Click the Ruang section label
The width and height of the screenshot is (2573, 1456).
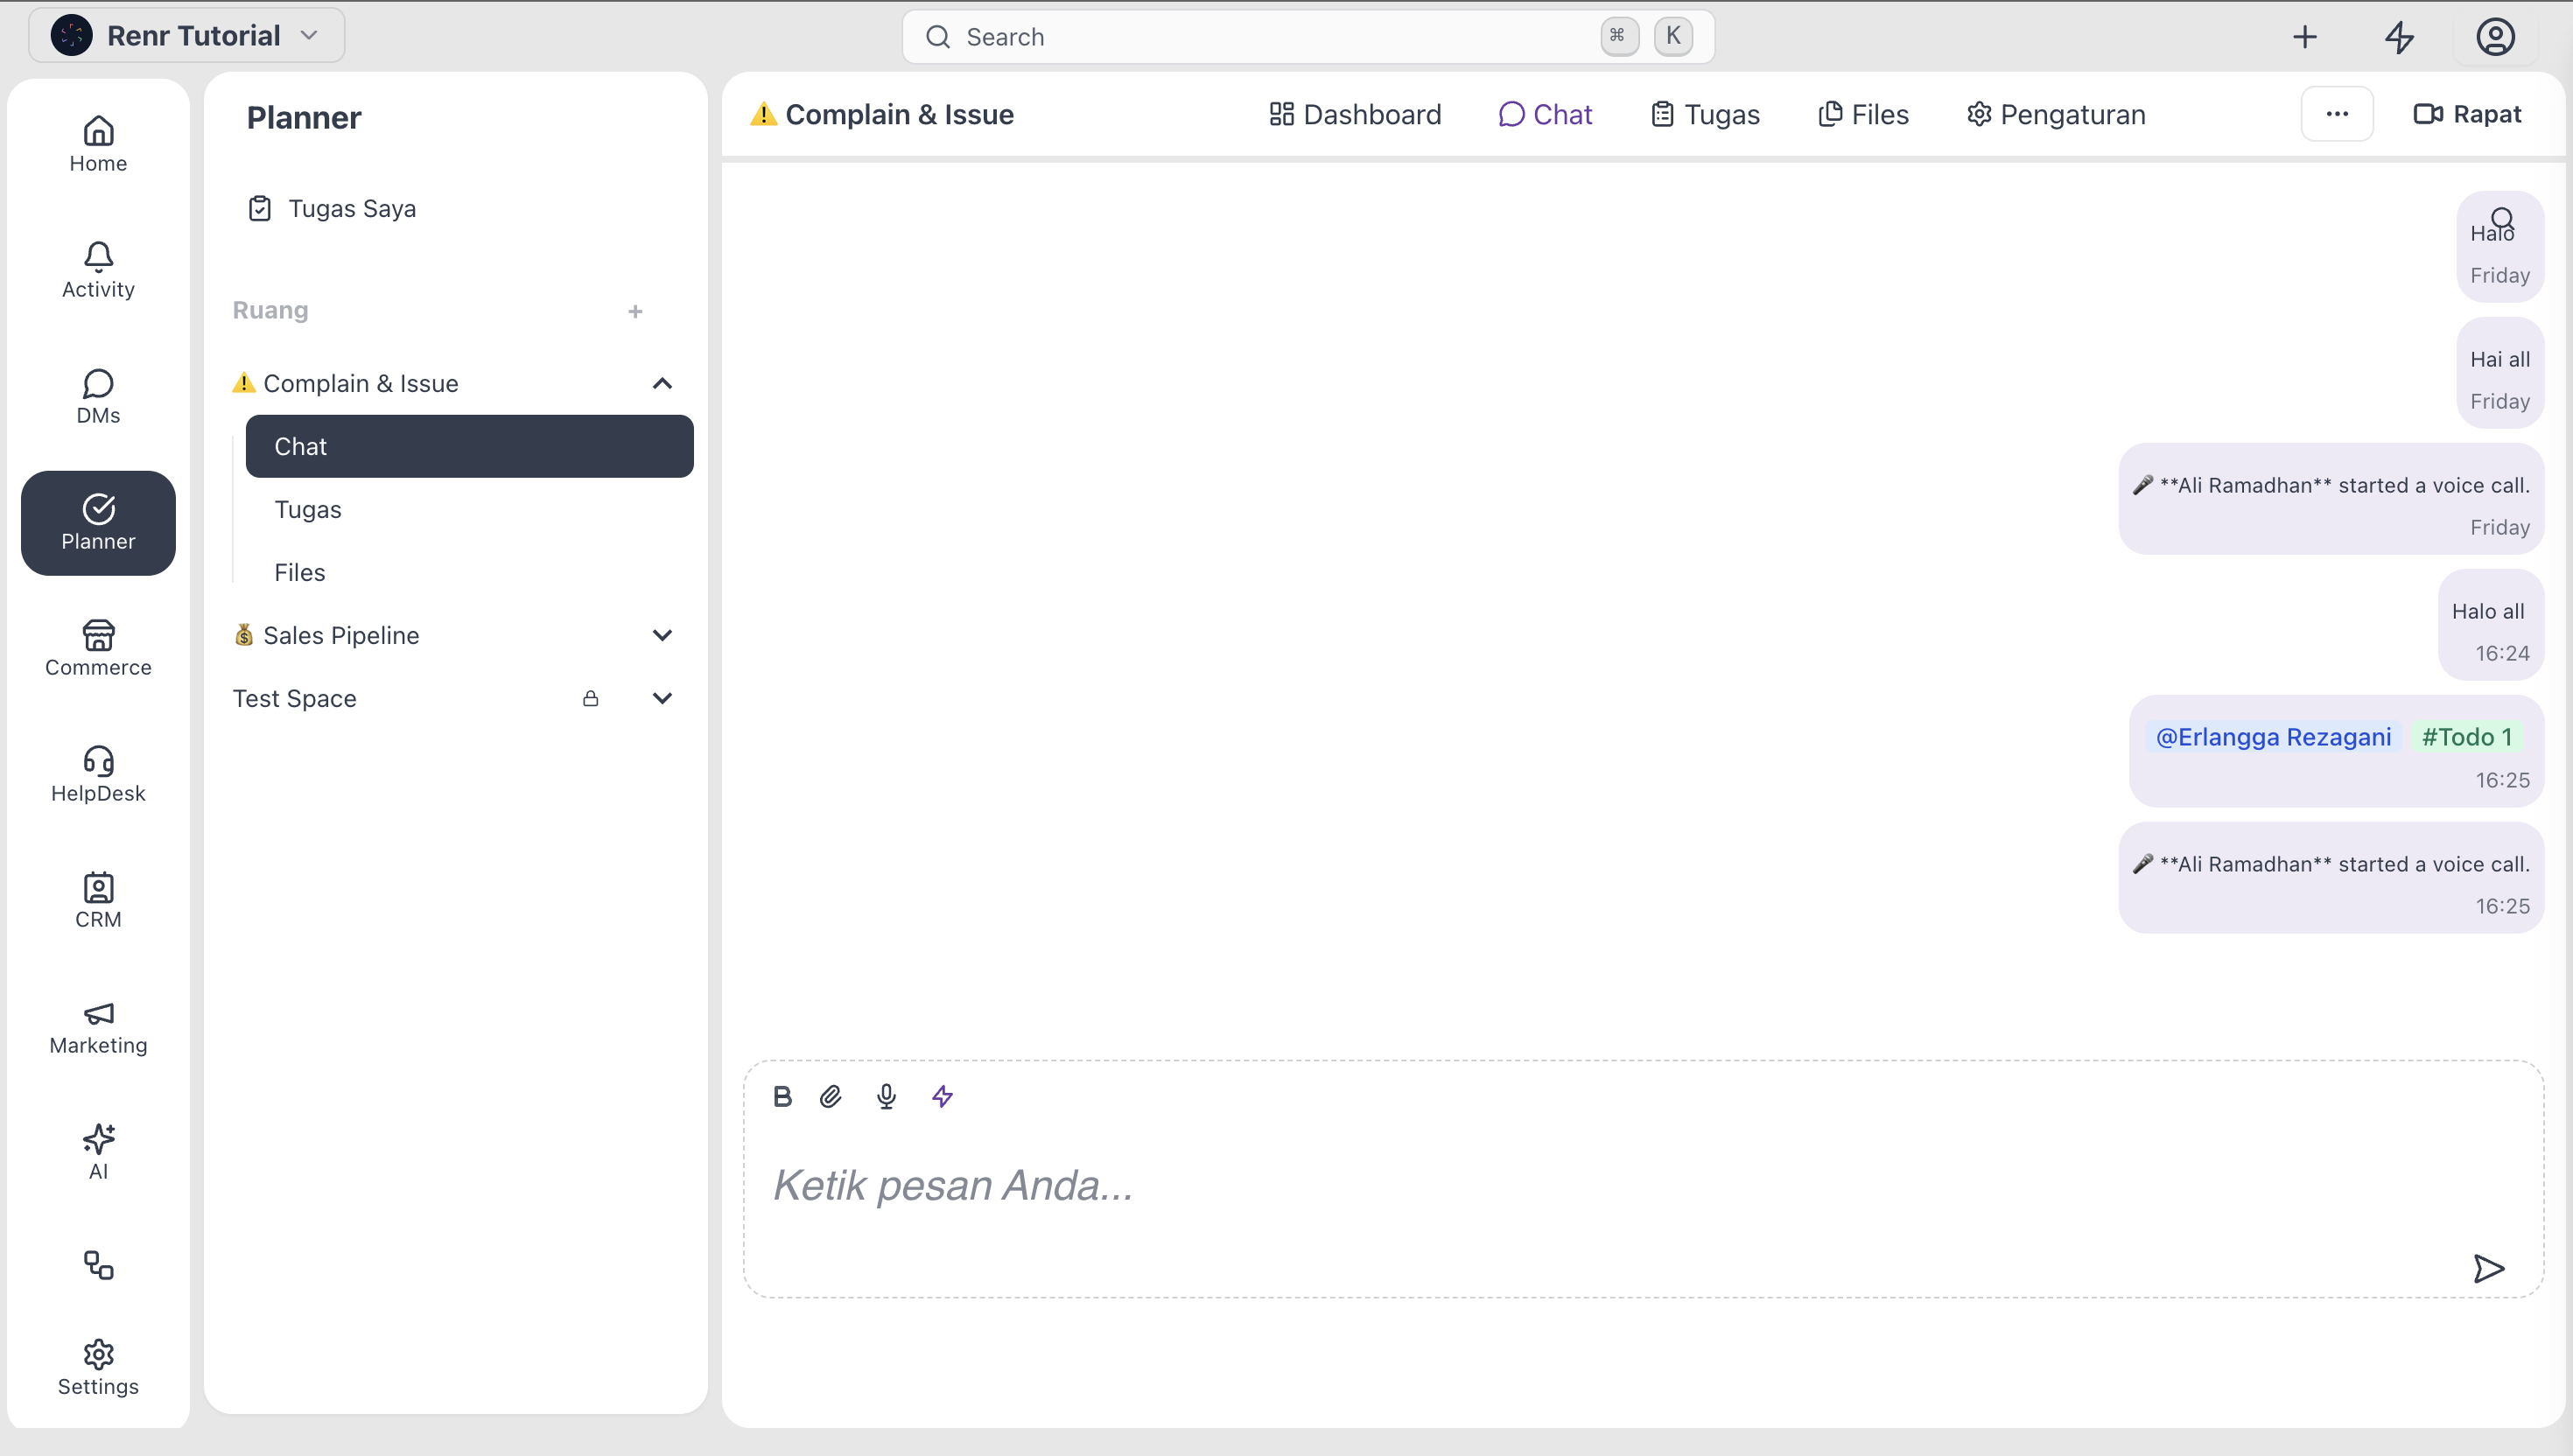click(270, 311)
